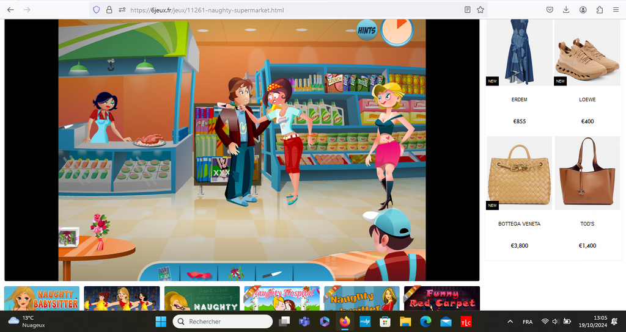
Task: Show site permissions icon in the address bar
Action: [122, 10]
